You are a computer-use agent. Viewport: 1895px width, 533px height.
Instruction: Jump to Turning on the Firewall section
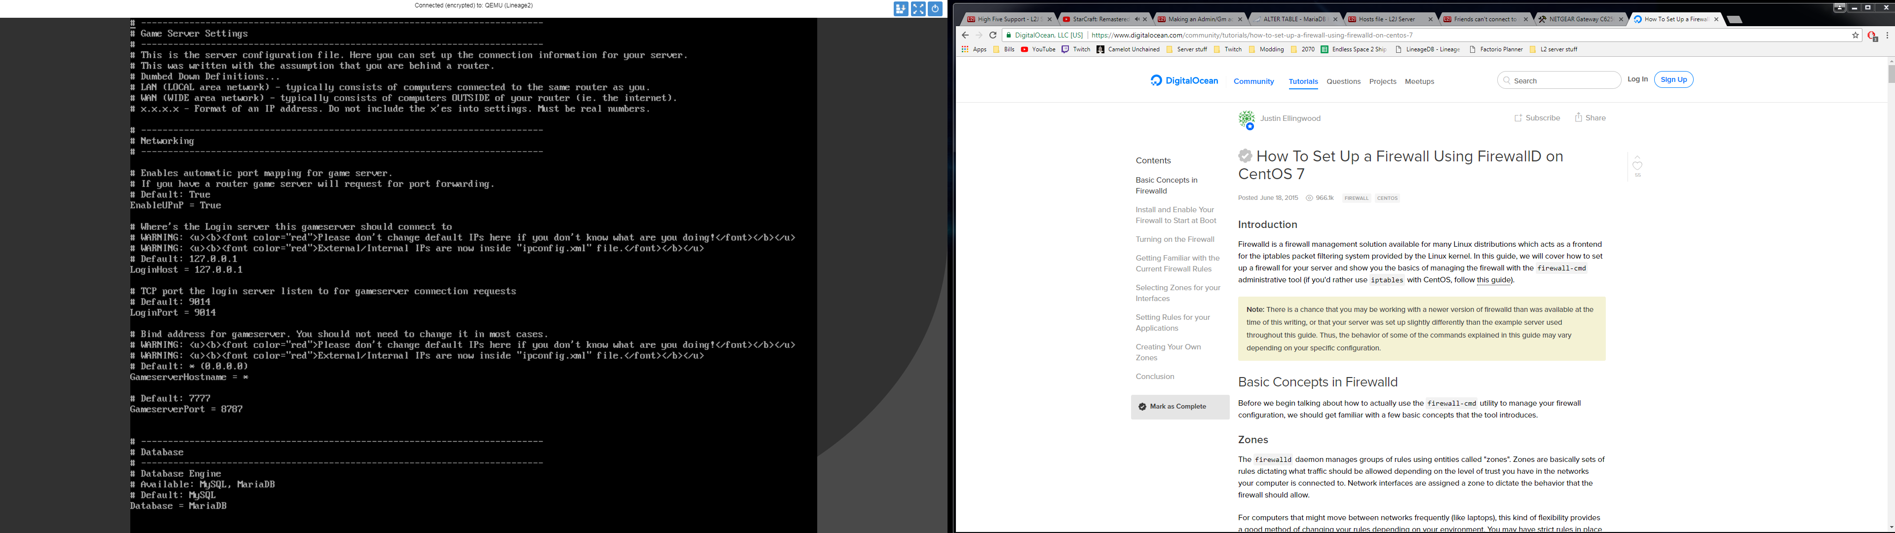point(1175,239)
